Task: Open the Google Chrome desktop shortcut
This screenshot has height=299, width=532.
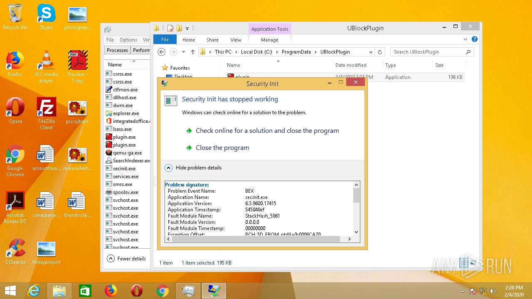Action: (x=15, y=161)
